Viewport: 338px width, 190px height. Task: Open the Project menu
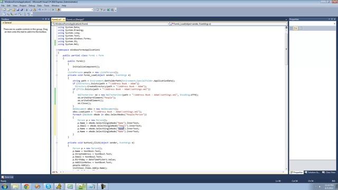point(23,6)
